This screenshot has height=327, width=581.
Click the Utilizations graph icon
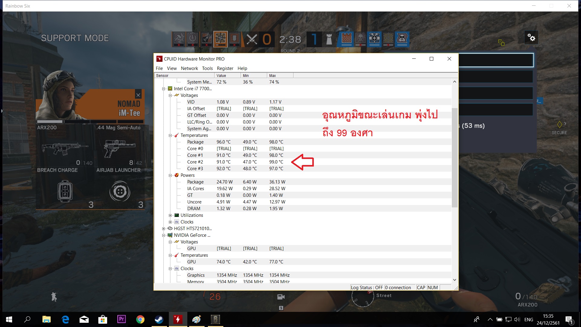pyautogui.click(x=177, y=215)
